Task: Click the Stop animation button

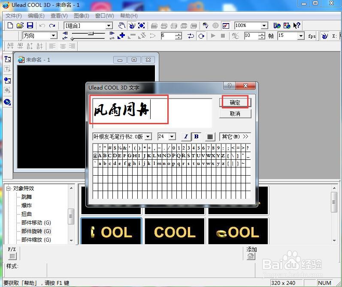Action: point(223,36)
